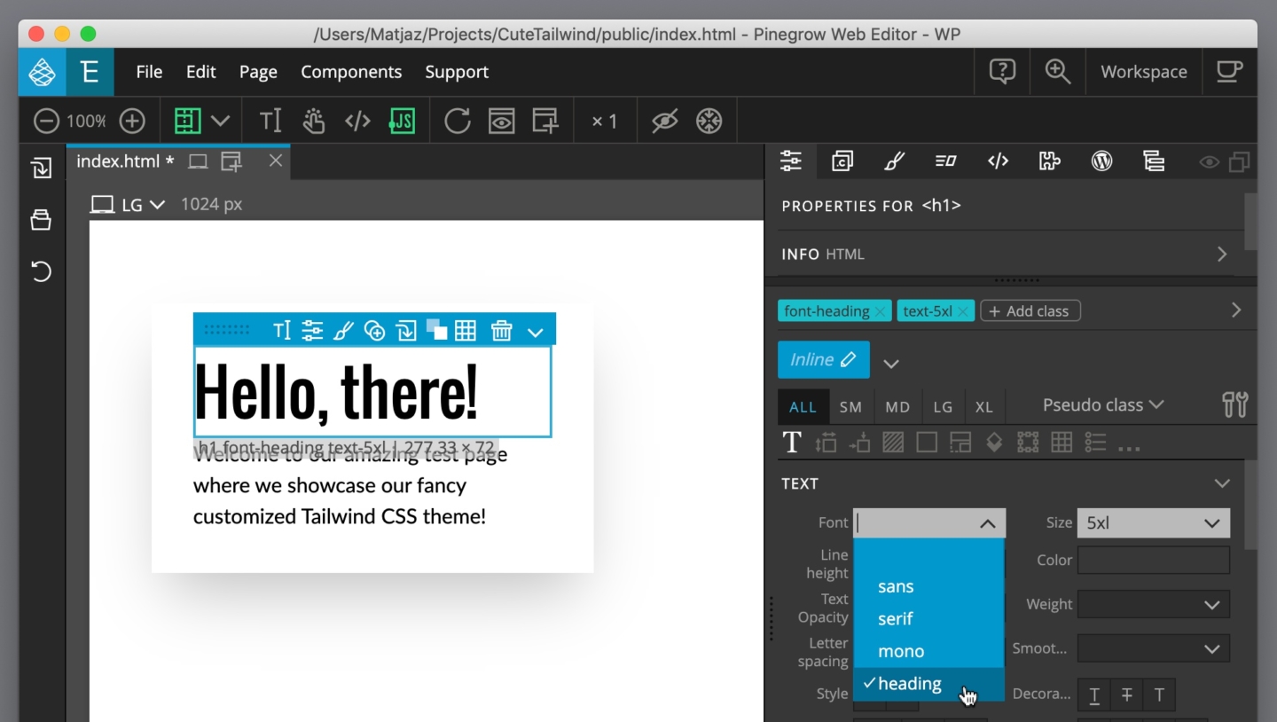Open the project box icon in left sidebar
1277x722 pixels.
coord(41,219)
